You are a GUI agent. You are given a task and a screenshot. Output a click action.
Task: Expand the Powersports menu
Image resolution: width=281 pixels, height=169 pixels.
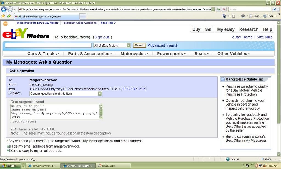(x=171, y=54)
